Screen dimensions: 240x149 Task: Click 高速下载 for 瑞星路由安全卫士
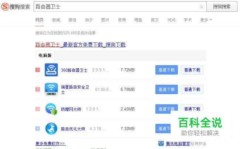(167, 89)
